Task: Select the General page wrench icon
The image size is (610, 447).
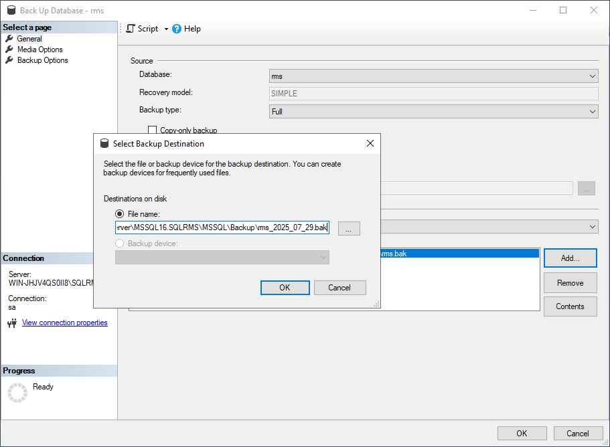Action: pyautogui.click(x=9, y=39)
